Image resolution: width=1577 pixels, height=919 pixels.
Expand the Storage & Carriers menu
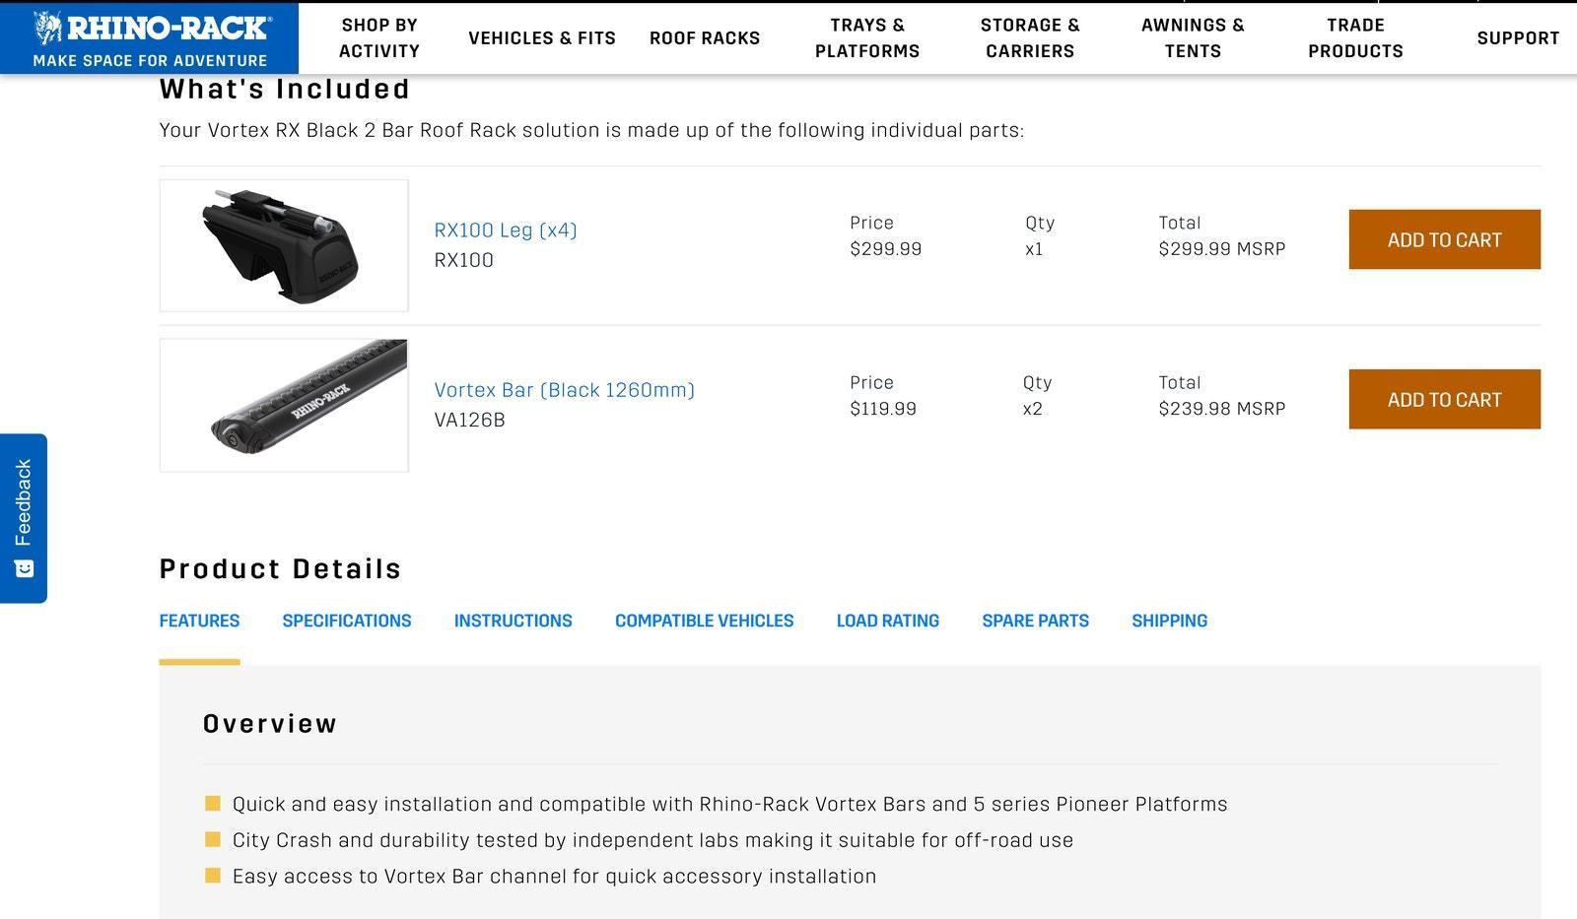pos(1030,38)
